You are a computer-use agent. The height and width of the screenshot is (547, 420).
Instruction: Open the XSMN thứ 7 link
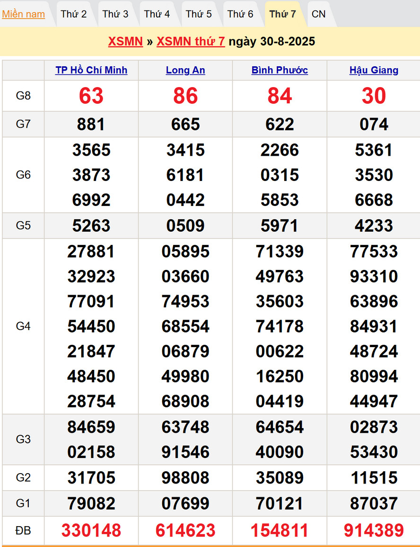tap(191, 42)
